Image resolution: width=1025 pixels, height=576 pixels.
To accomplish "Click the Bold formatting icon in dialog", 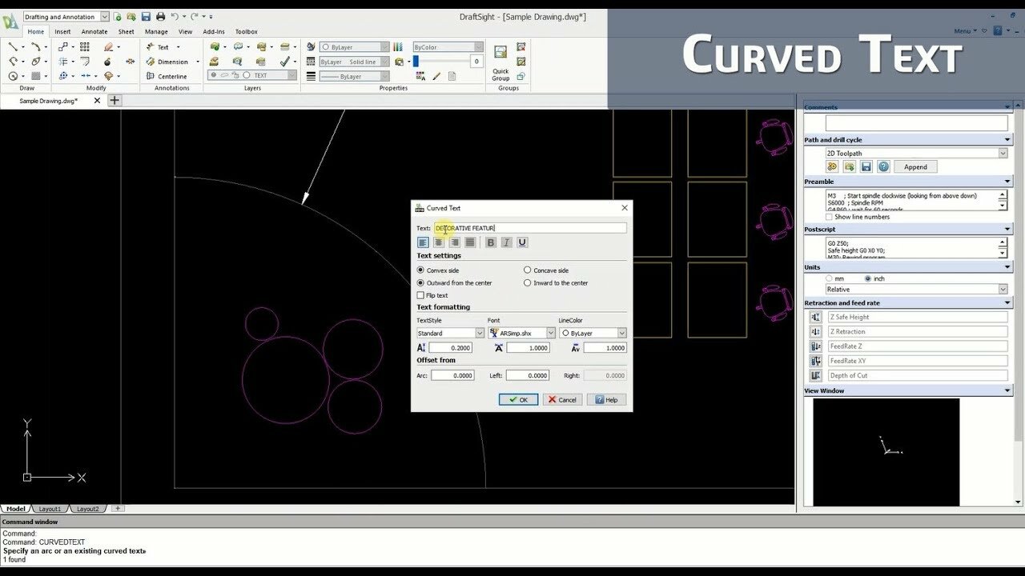I will 491,242.
